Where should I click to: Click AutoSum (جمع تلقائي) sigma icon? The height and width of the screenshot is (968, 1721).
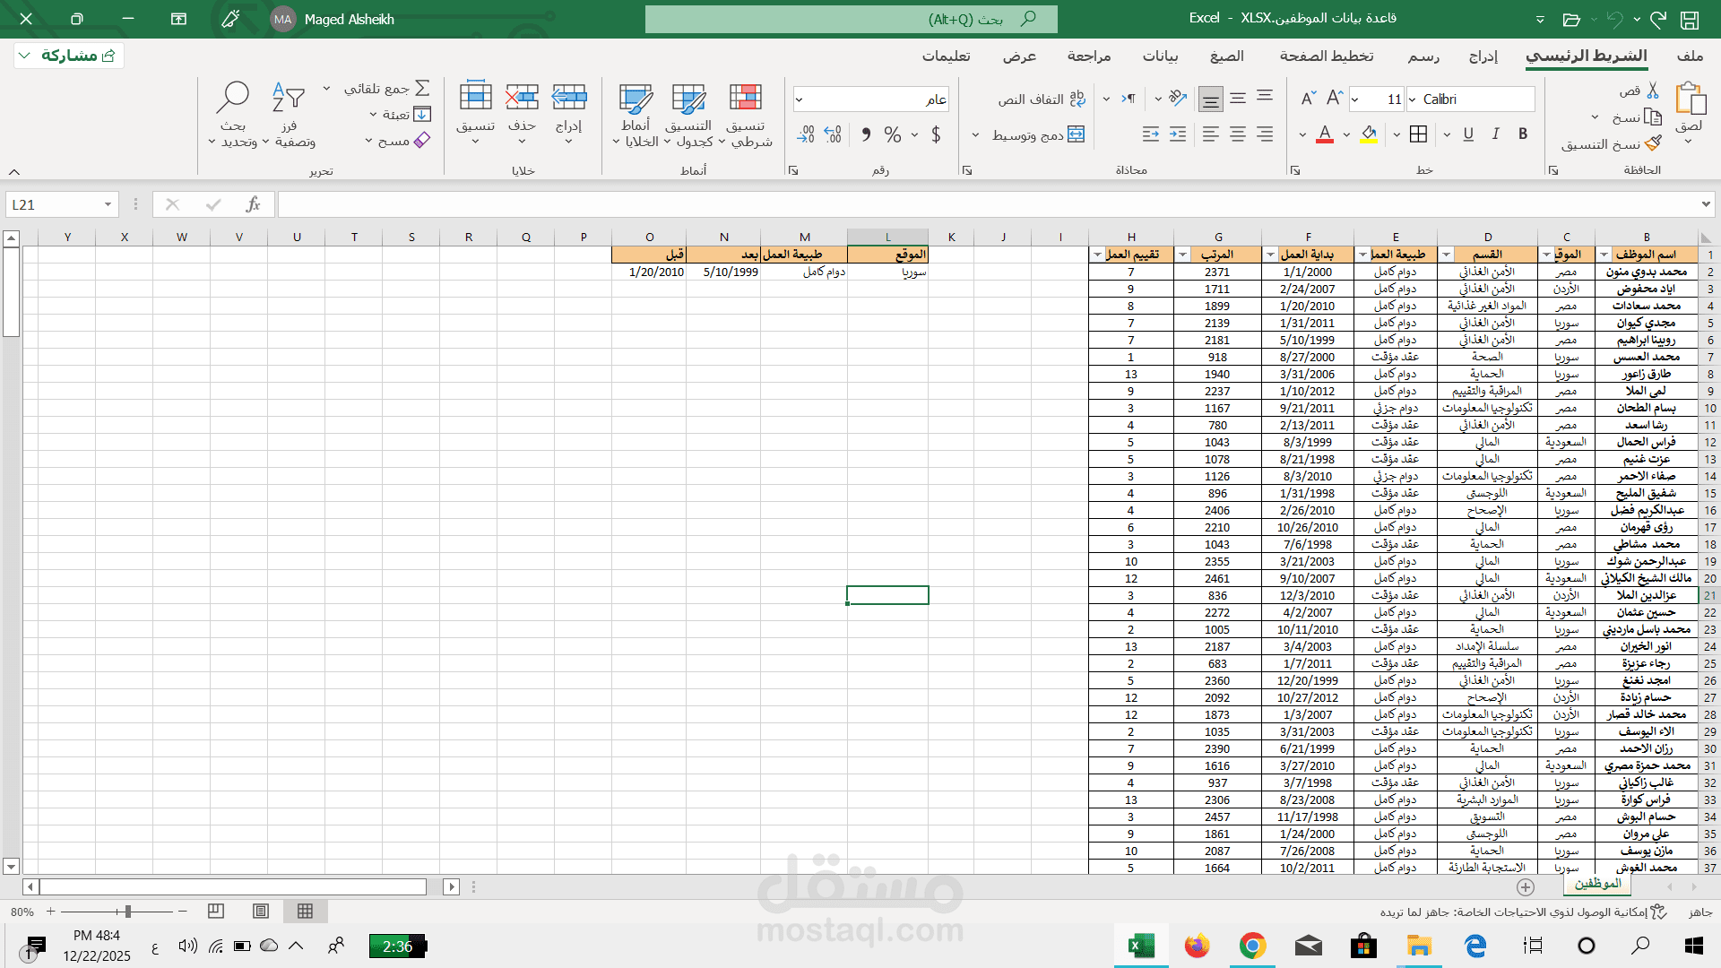(x=422, y=88)
